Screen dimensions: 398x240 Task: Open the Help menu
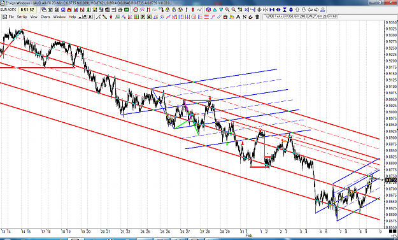pyautogui.click(x=72, y=17)
